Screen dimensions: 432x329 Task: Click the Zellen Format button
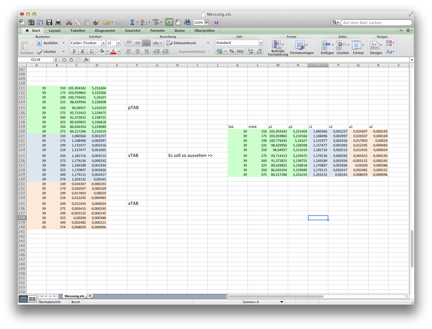tap(358, 48)
